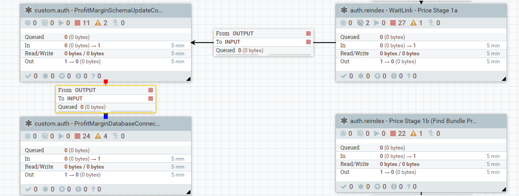Click the Read/Write row in Price Stage 1b group
The image size is (519, 196).
[x=422, y=164]
